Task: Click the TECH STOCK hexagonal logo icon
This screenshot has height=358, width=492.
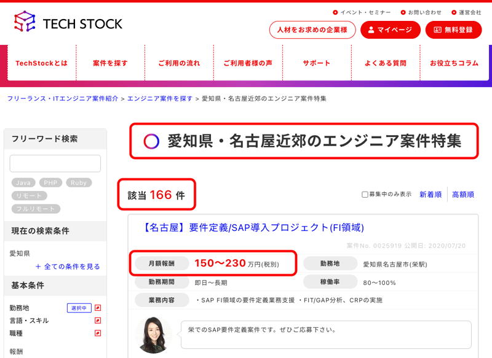Action: coord(23,20)
